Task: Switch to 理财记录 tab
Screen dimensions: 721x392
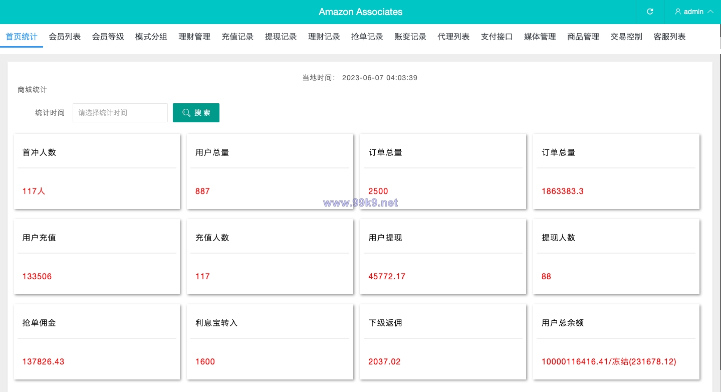Action: coord(324,37)
